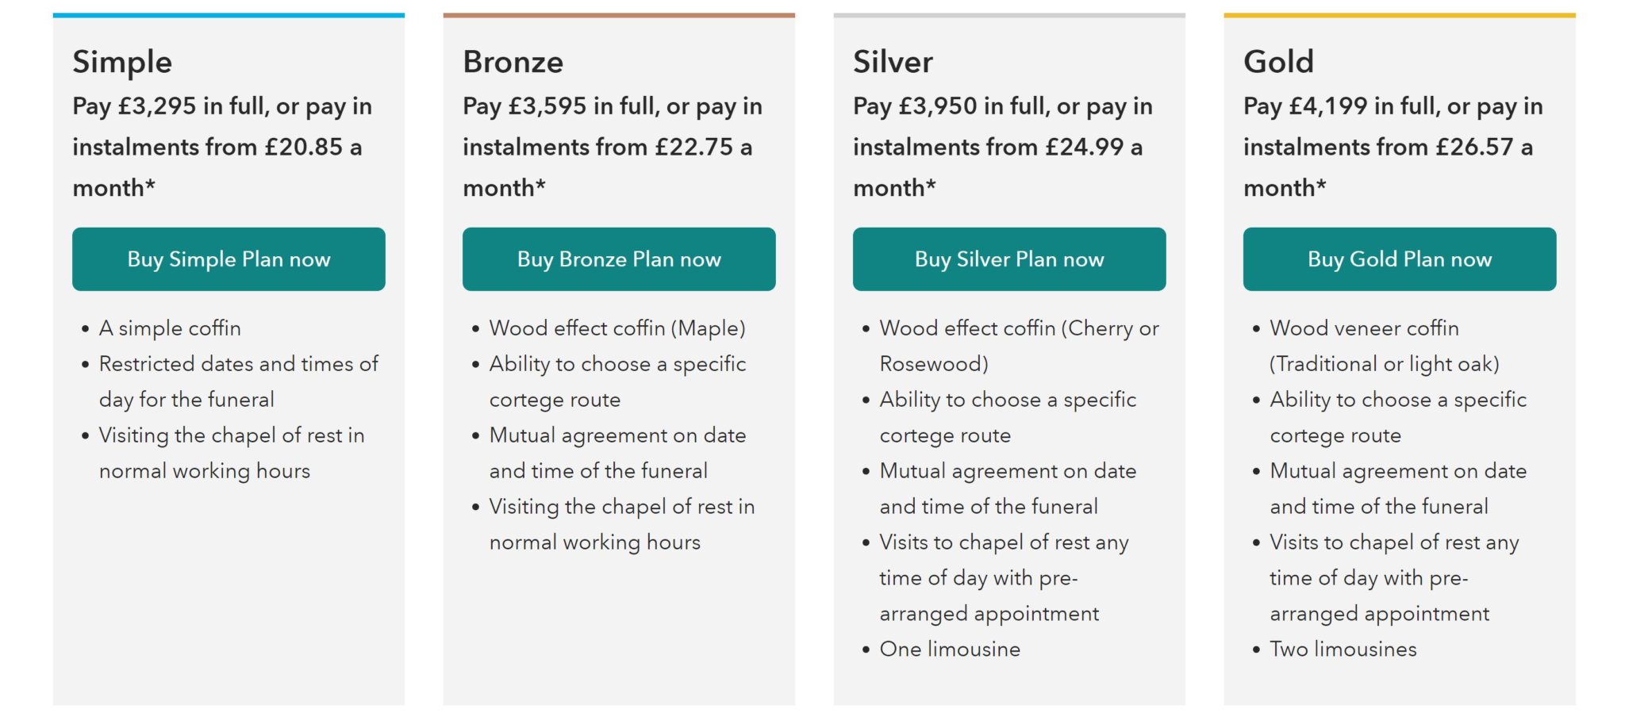The image size is (1625, 728).
Task: Click the Buy Bronze Plan now button
Action: 618,259
